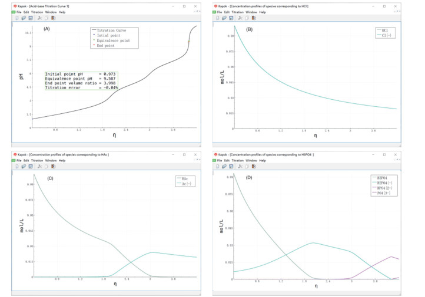
Task: Open File menu in H3PO4 profiles window
Action: click(220, 160)
